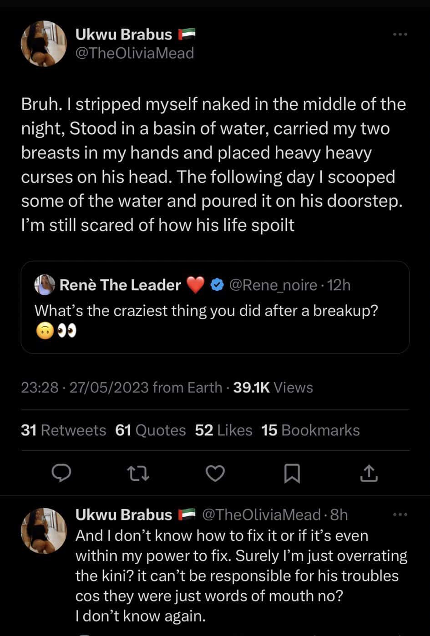Tap the 39.1K Views count
The height and width of the screenshot is (636, 430).
(x=273, y=388)
